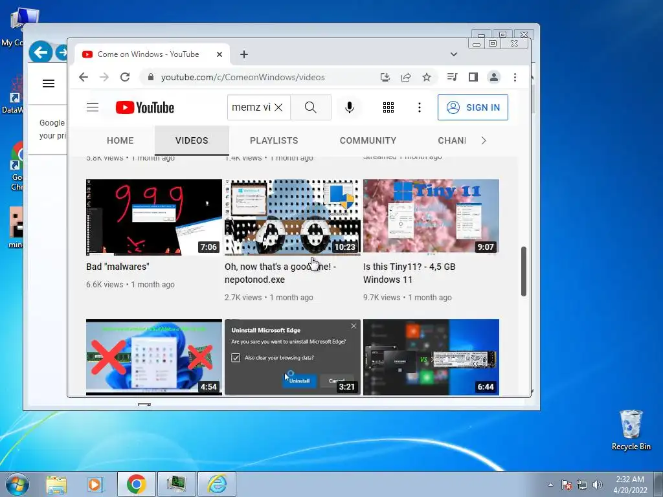This screenshot has width=663, height=497.
Task: Toggle Chrome side panel icon
Action: [473, 77]
